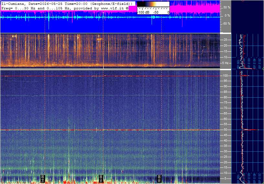Click the 60 frequency axis label
The height and width of the screenshot is (184, 264).
[225, 119]
